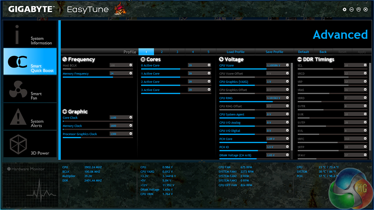374x210 pixels.
Task: Click the Save Profile button
Action: (274, 52)
